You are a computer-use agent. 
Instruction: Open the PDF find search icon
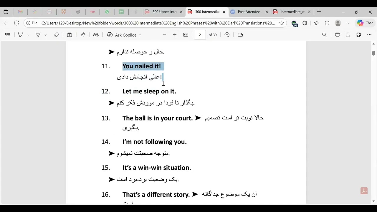(324, 35)
